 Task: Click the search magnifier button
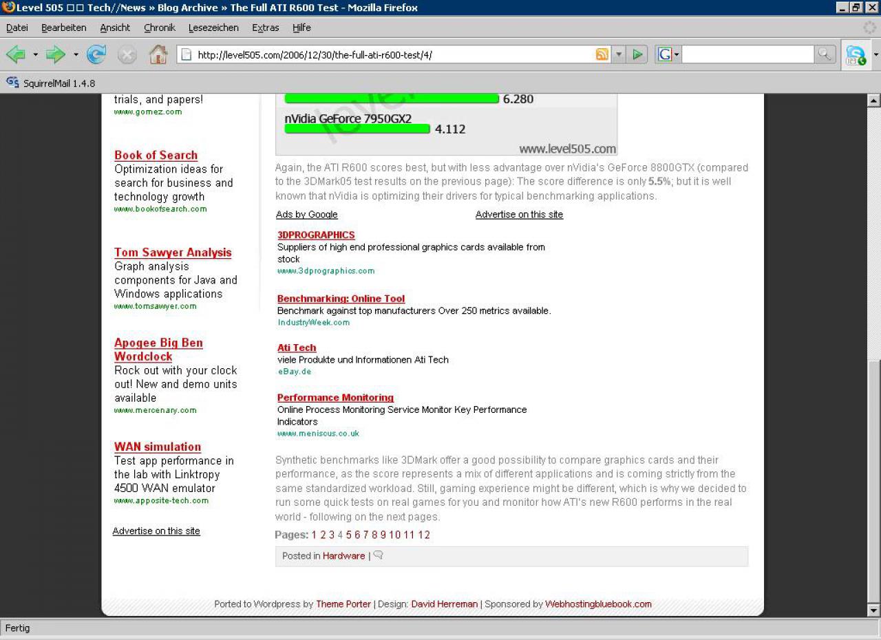[824, 54]
